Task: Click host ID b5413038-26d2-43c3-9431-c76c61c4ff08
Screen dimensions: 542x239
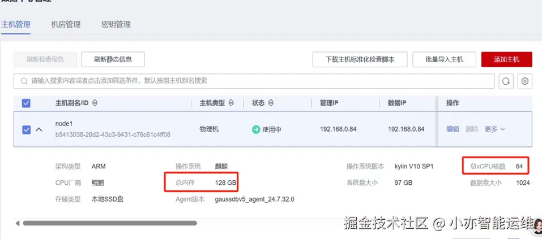Action: tap(113, 134)
